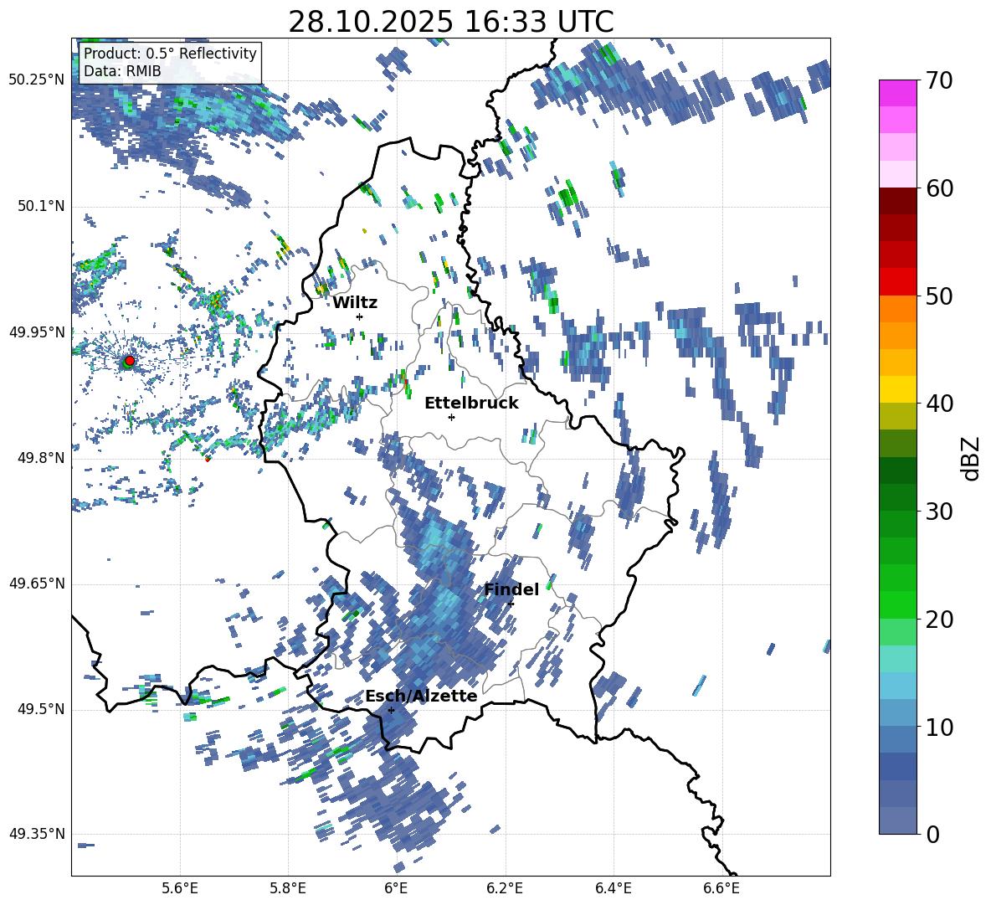This screenshot has height=905, width=991.
Task: Pick the dark green swatch just above 30
Action: pyautogui.click(x=897, y=497)
